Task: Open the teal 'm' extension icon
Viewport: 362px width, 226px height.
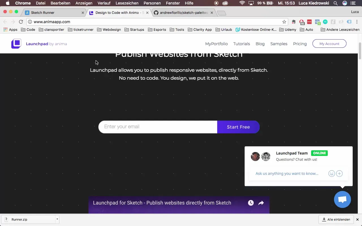Action: pyautogui.click(x=325, y=22)
